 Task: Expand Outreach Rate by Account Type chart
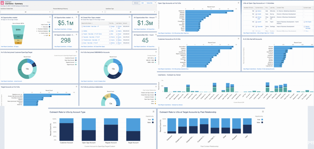click(153, 112)
